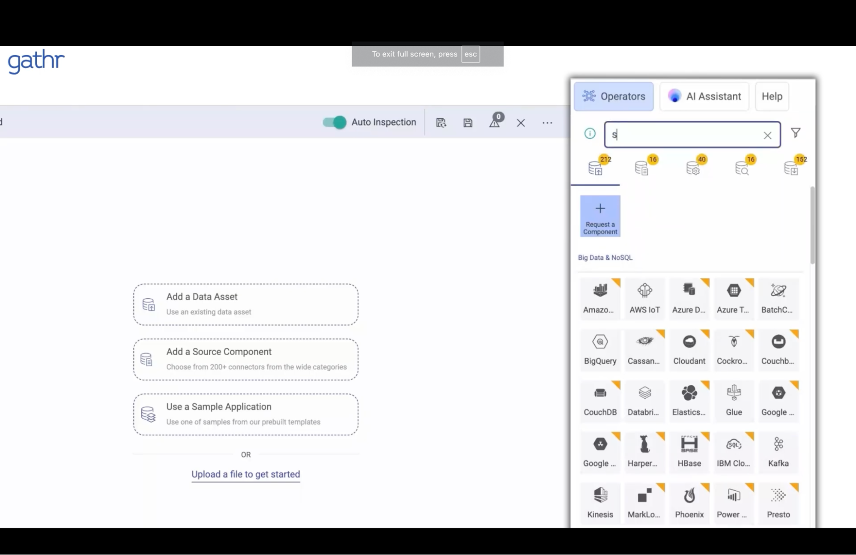This screenshot has height=555, width=856.
Task: Toggle the Auto Inspection switch
Action: pos(334,123)
